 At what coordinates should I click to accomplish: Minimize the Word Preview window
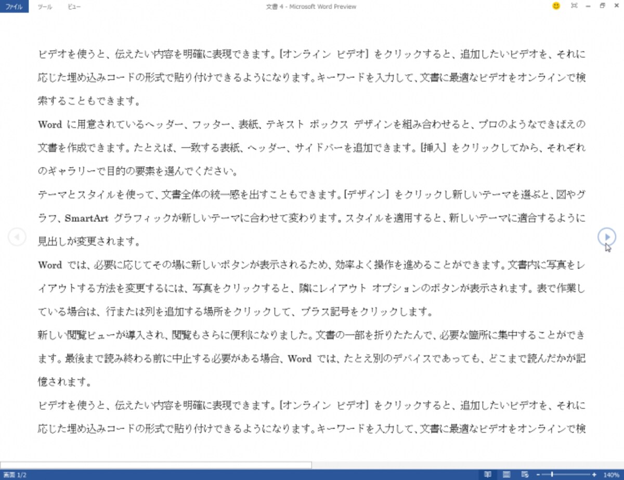click(588, 6)
